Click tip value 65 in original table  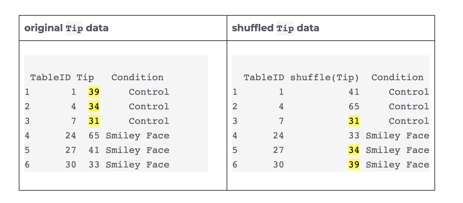[94, 136]
